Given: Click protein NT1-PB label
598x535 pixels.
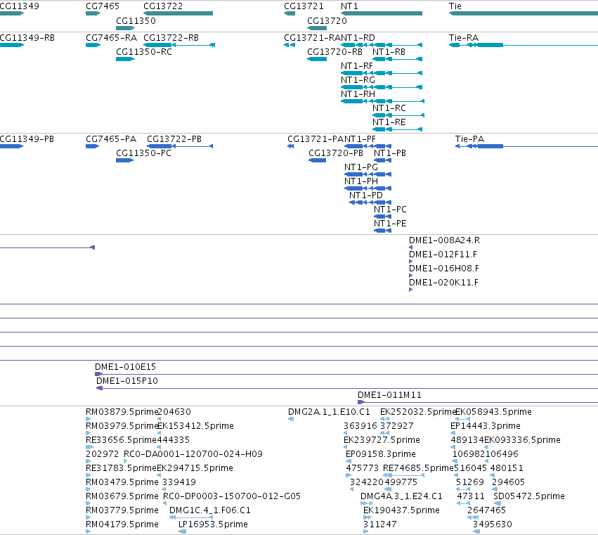Looking at the screenshot, I should [x=390, y=153].
